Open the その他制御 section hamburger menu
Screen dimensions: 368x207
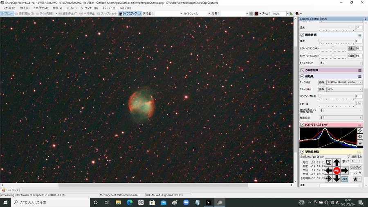point(360,70)
